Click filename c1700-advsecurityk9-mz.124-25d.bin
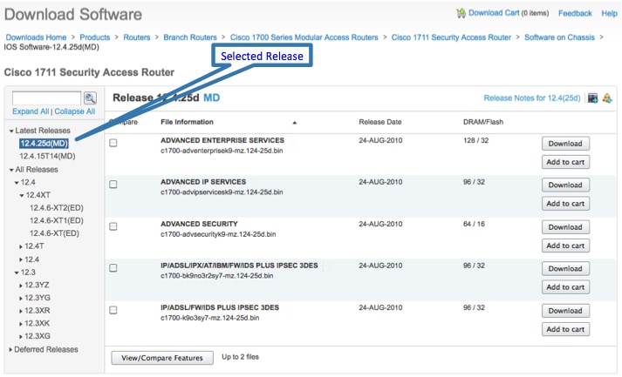Image resolution: width=622 pixels, height=377 pixels. 218,234
